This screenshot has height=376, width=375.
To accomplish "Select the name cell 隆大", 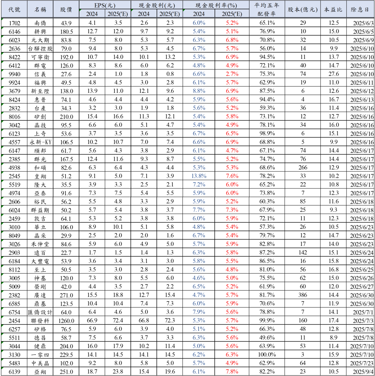I will pyautogui.click(x=40, y=185).
